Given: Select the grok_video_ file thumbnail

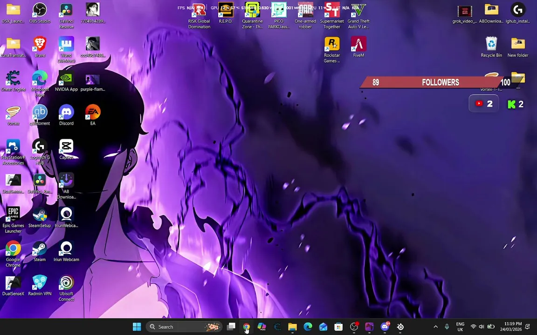Looking at the screenshot, I should (465, 13).
